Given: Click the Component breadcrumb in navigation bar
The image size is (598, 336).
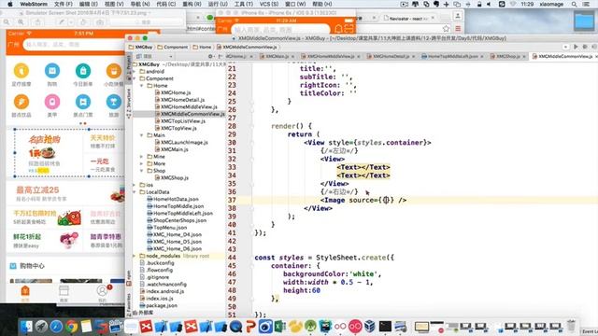Looking at the screenshot, I should 172,48.
